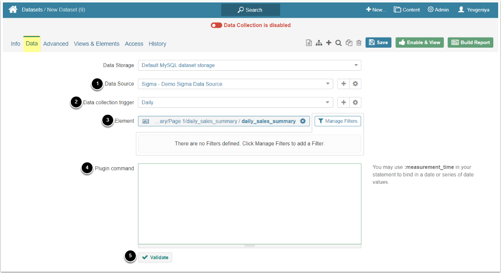
Task: Click the hierarchy tree icon in toolbar
Action: click(319, 43)
